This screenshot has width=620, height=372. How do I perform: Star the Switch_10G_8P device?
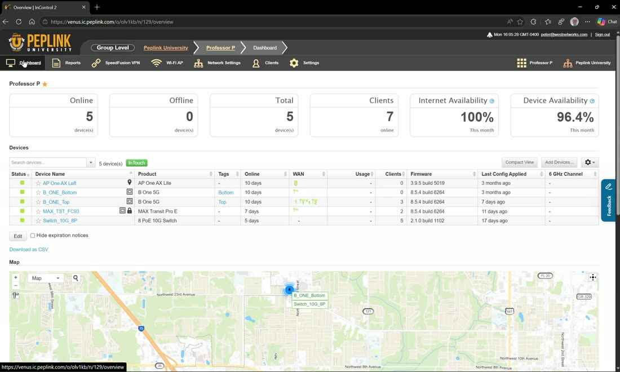pyautogui.click(x=38, y=220)
